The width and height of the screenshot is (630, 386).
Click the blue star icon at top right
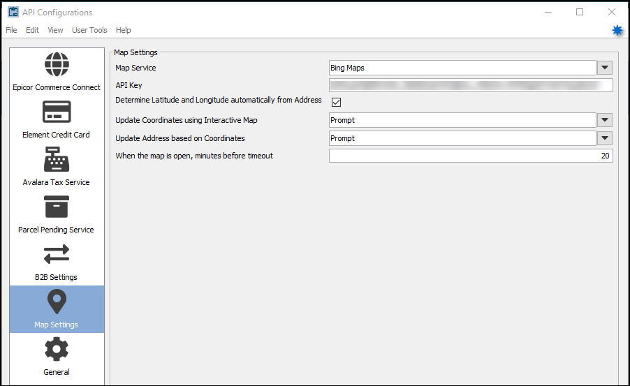(x=617, y=30)
